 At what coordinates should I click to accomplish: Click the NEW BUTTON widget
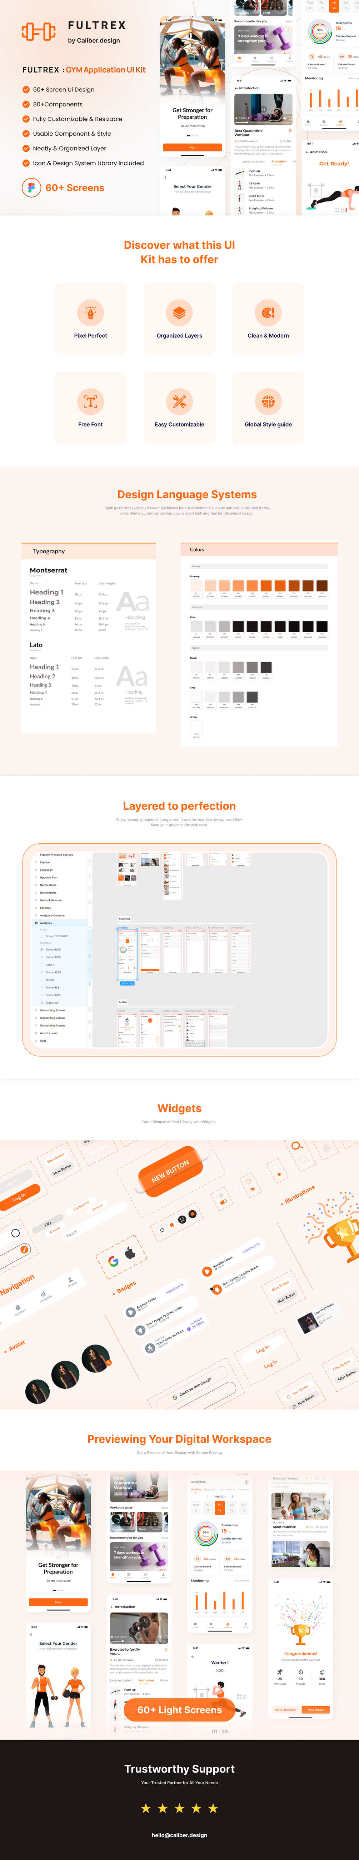pos(170,1171)
